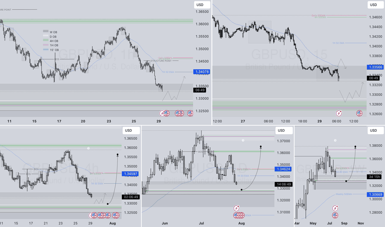Open US flag event above Aug on 4h chart

pos(116,215)
